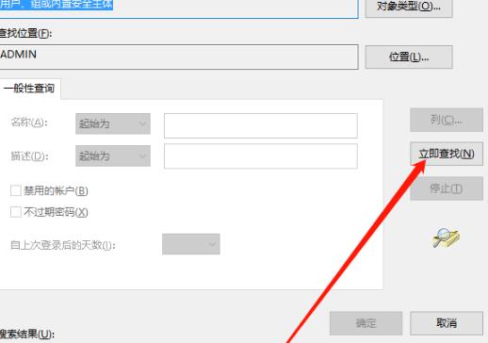
Task: Click the 名称(A) text input field
Action: [x=261, y=125]
